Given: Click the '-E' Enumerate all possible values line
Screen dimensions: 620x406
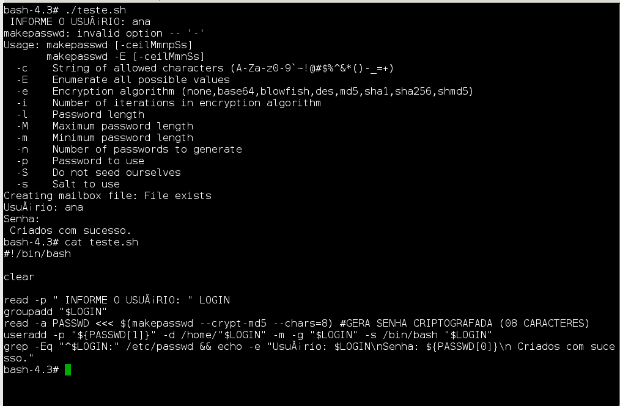Looking at the screenshot, I should point(123,79).
